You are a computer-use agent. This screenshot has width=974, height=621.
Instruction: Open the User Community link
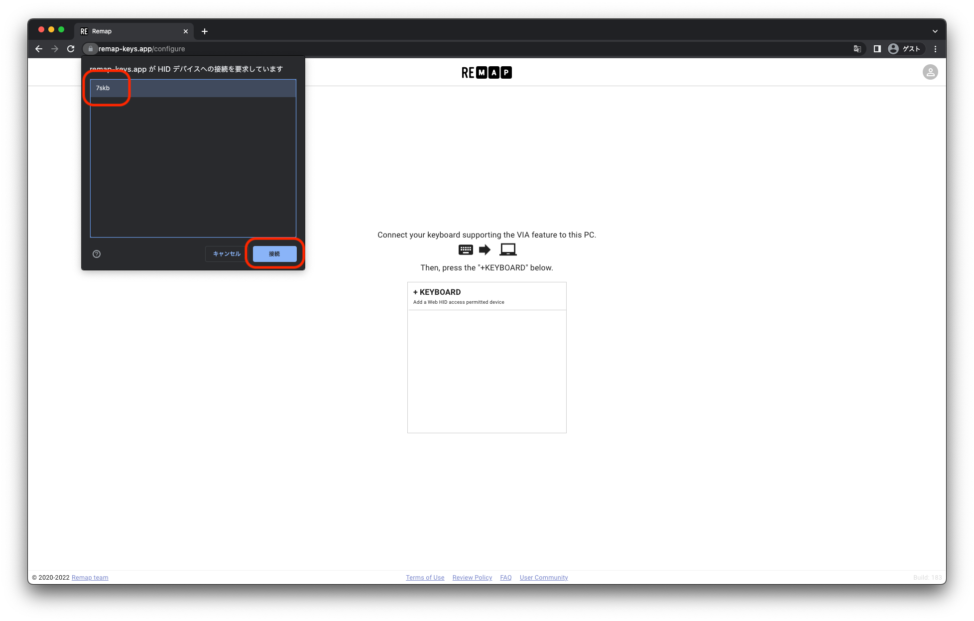(x=544, y=578)
